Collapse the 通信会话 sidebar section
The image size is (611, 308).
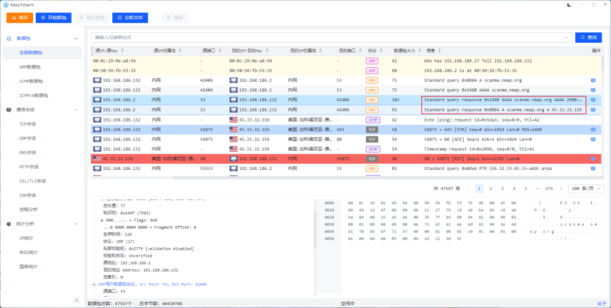click(x=75, y=110)
